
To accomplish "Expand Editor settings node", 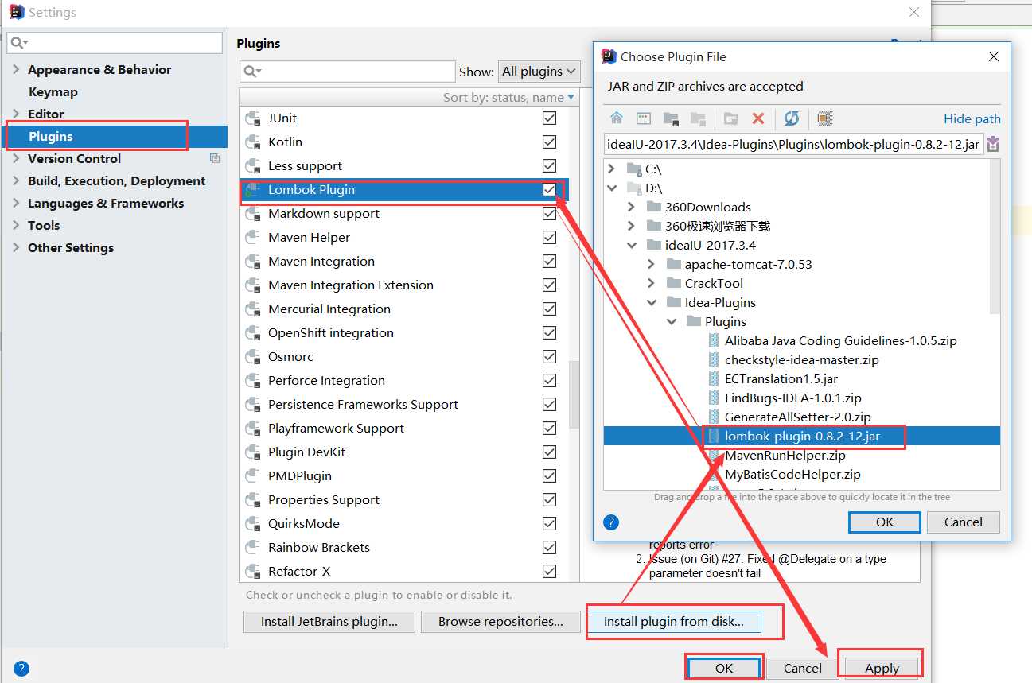I will [x=16, y=114].
